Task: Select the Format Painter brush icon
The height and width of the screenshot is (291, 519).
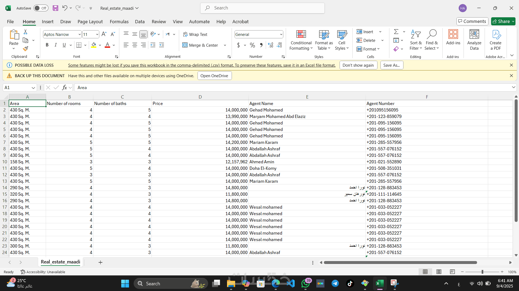Action: point(25,49)
